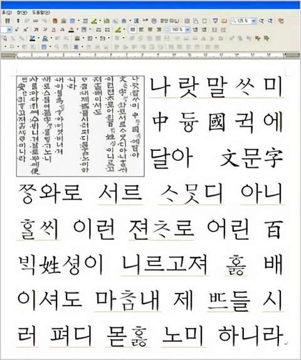Select the green pen on the first toolbar row
The height and width of the screenshot is (360, 301).
pyautogui.click(x=93, y=21)
